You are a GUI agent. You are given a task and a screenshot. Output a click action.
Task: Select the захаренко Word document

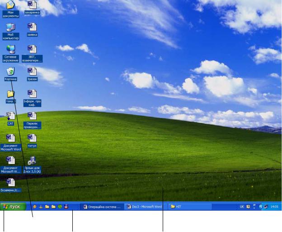click(x=32, y=7)
